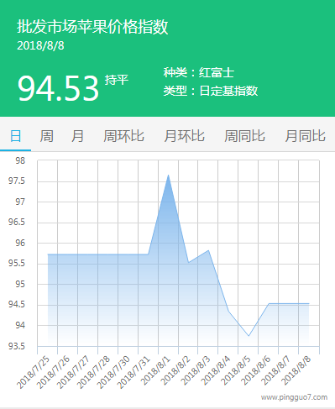Open the 月同比 tab
Viewport: 335px width, 409px height.
[x=305, y=136]
